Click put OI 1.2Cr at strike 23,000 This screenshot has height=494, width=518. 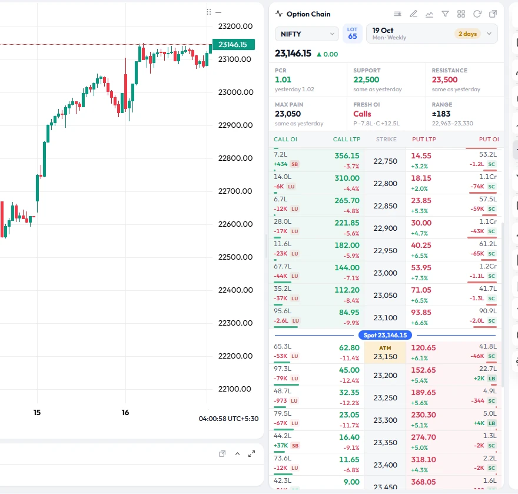488,266
